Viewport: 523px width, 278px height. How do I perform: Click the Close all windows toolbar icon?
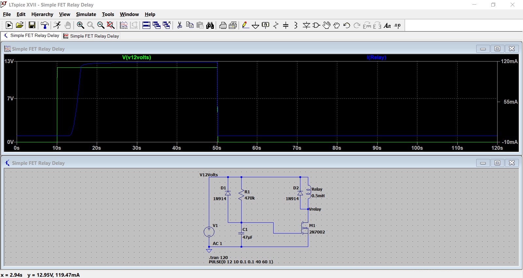point(167,25)
